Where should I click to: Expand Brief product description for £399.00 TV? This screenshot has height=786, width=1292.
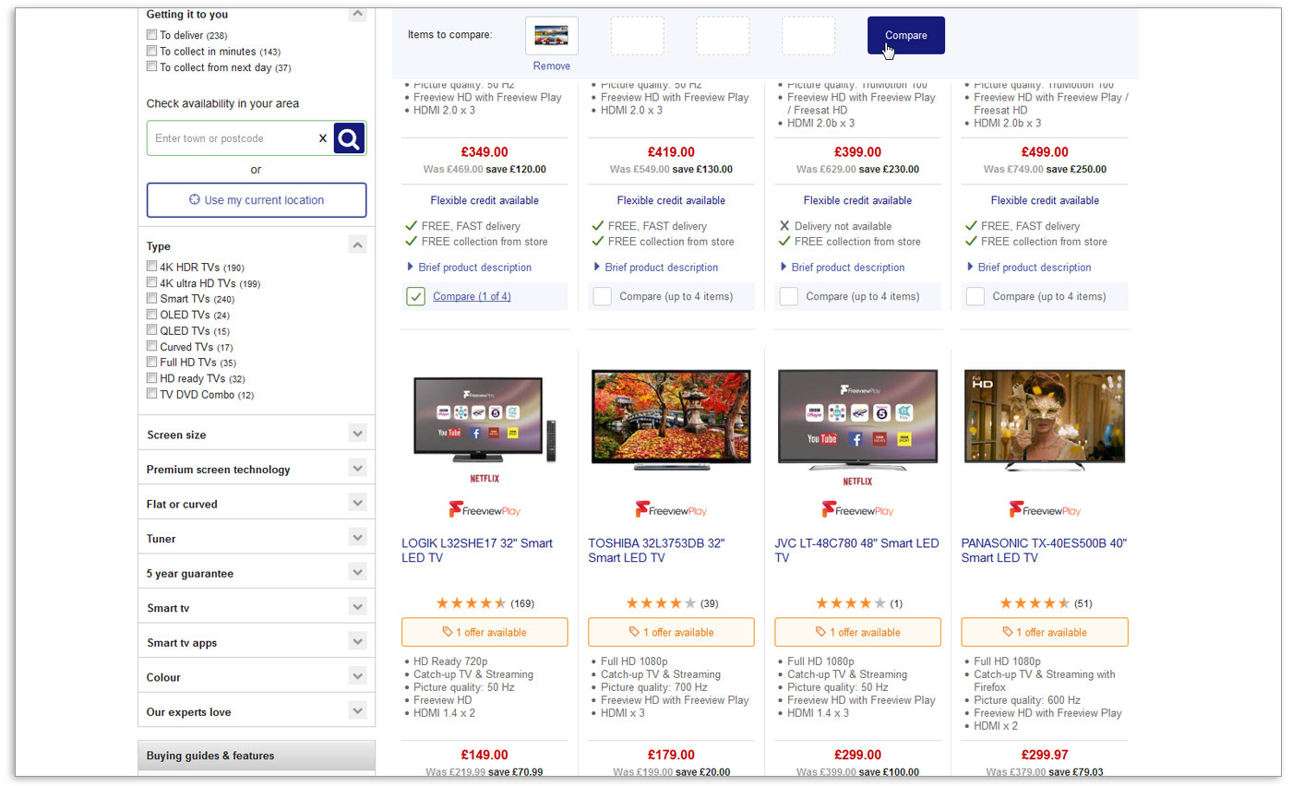click(842, 268)
